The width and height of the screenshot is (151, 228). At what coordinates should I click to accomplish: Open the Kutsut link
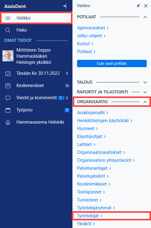point(85,44)
